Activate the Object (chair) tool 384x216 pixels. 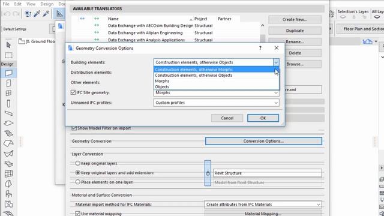click(8, 194)
